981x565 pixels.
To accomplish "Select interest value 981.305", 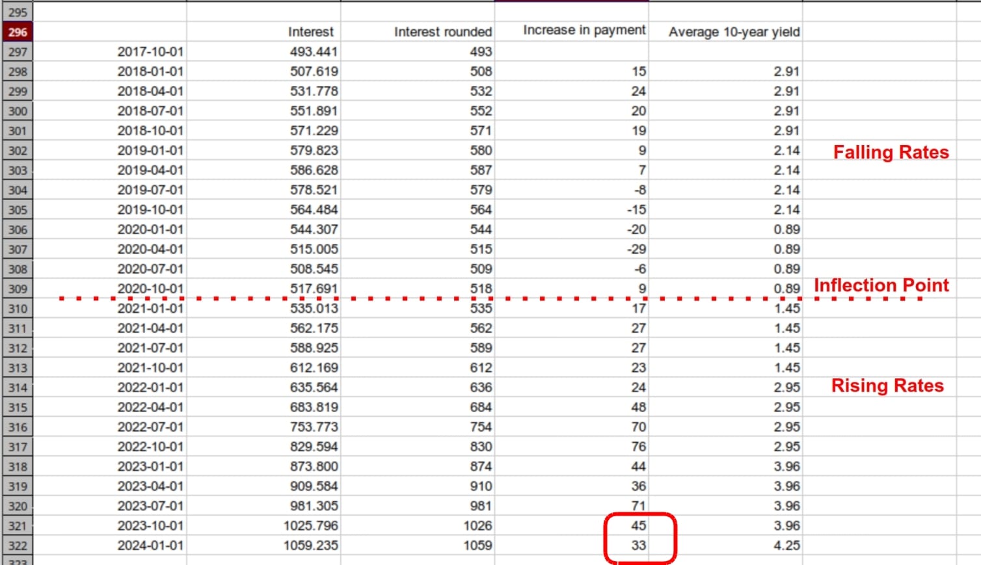I will [x=263, y=506].
